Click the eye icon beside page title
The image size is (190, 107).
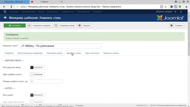5,18
